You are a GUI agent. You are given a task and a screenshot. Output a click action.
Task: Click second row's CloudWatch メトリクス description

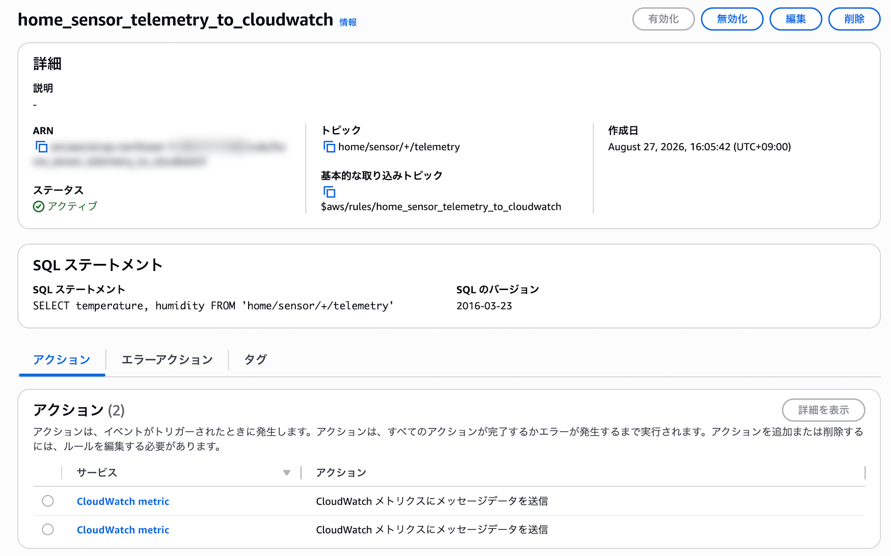pyautogui.click(x=432, y=530)
